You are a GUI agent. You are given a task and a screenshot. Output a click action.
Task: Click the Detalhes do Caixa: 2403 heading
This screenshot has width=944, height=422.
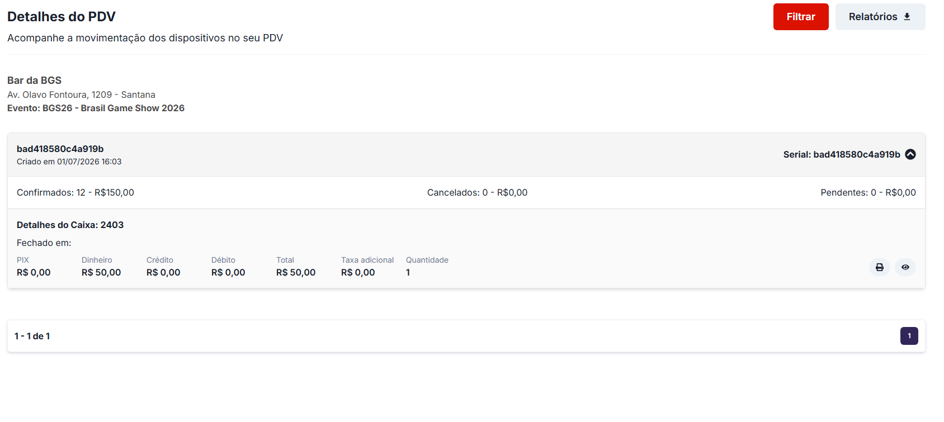(x=70, y=225)
